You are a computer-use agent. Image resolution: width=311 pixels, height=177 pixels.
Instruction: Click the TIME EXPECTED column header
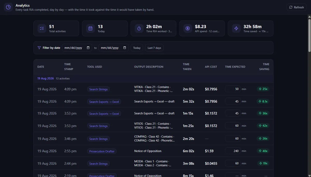235,67
